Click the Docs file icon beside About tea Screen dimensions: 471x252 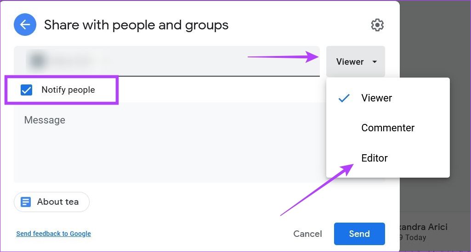tap(26, 202)
